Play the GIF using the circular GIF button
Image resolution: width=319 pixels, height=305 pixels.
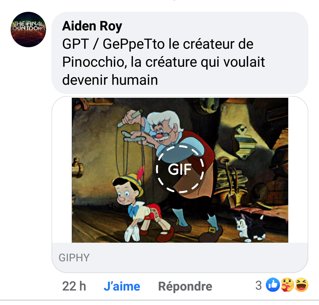(180, 169)
